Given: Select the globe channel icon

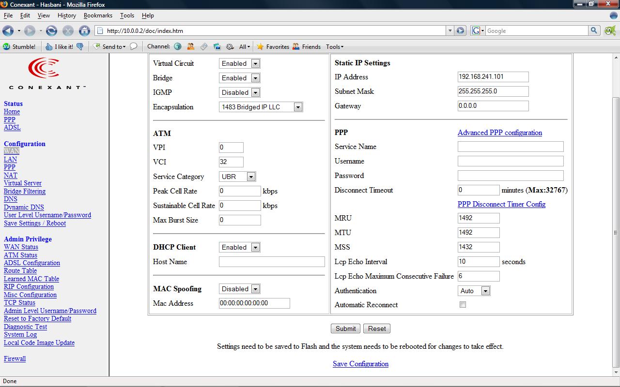Looking at the screenshot, I should coord(178,47).
